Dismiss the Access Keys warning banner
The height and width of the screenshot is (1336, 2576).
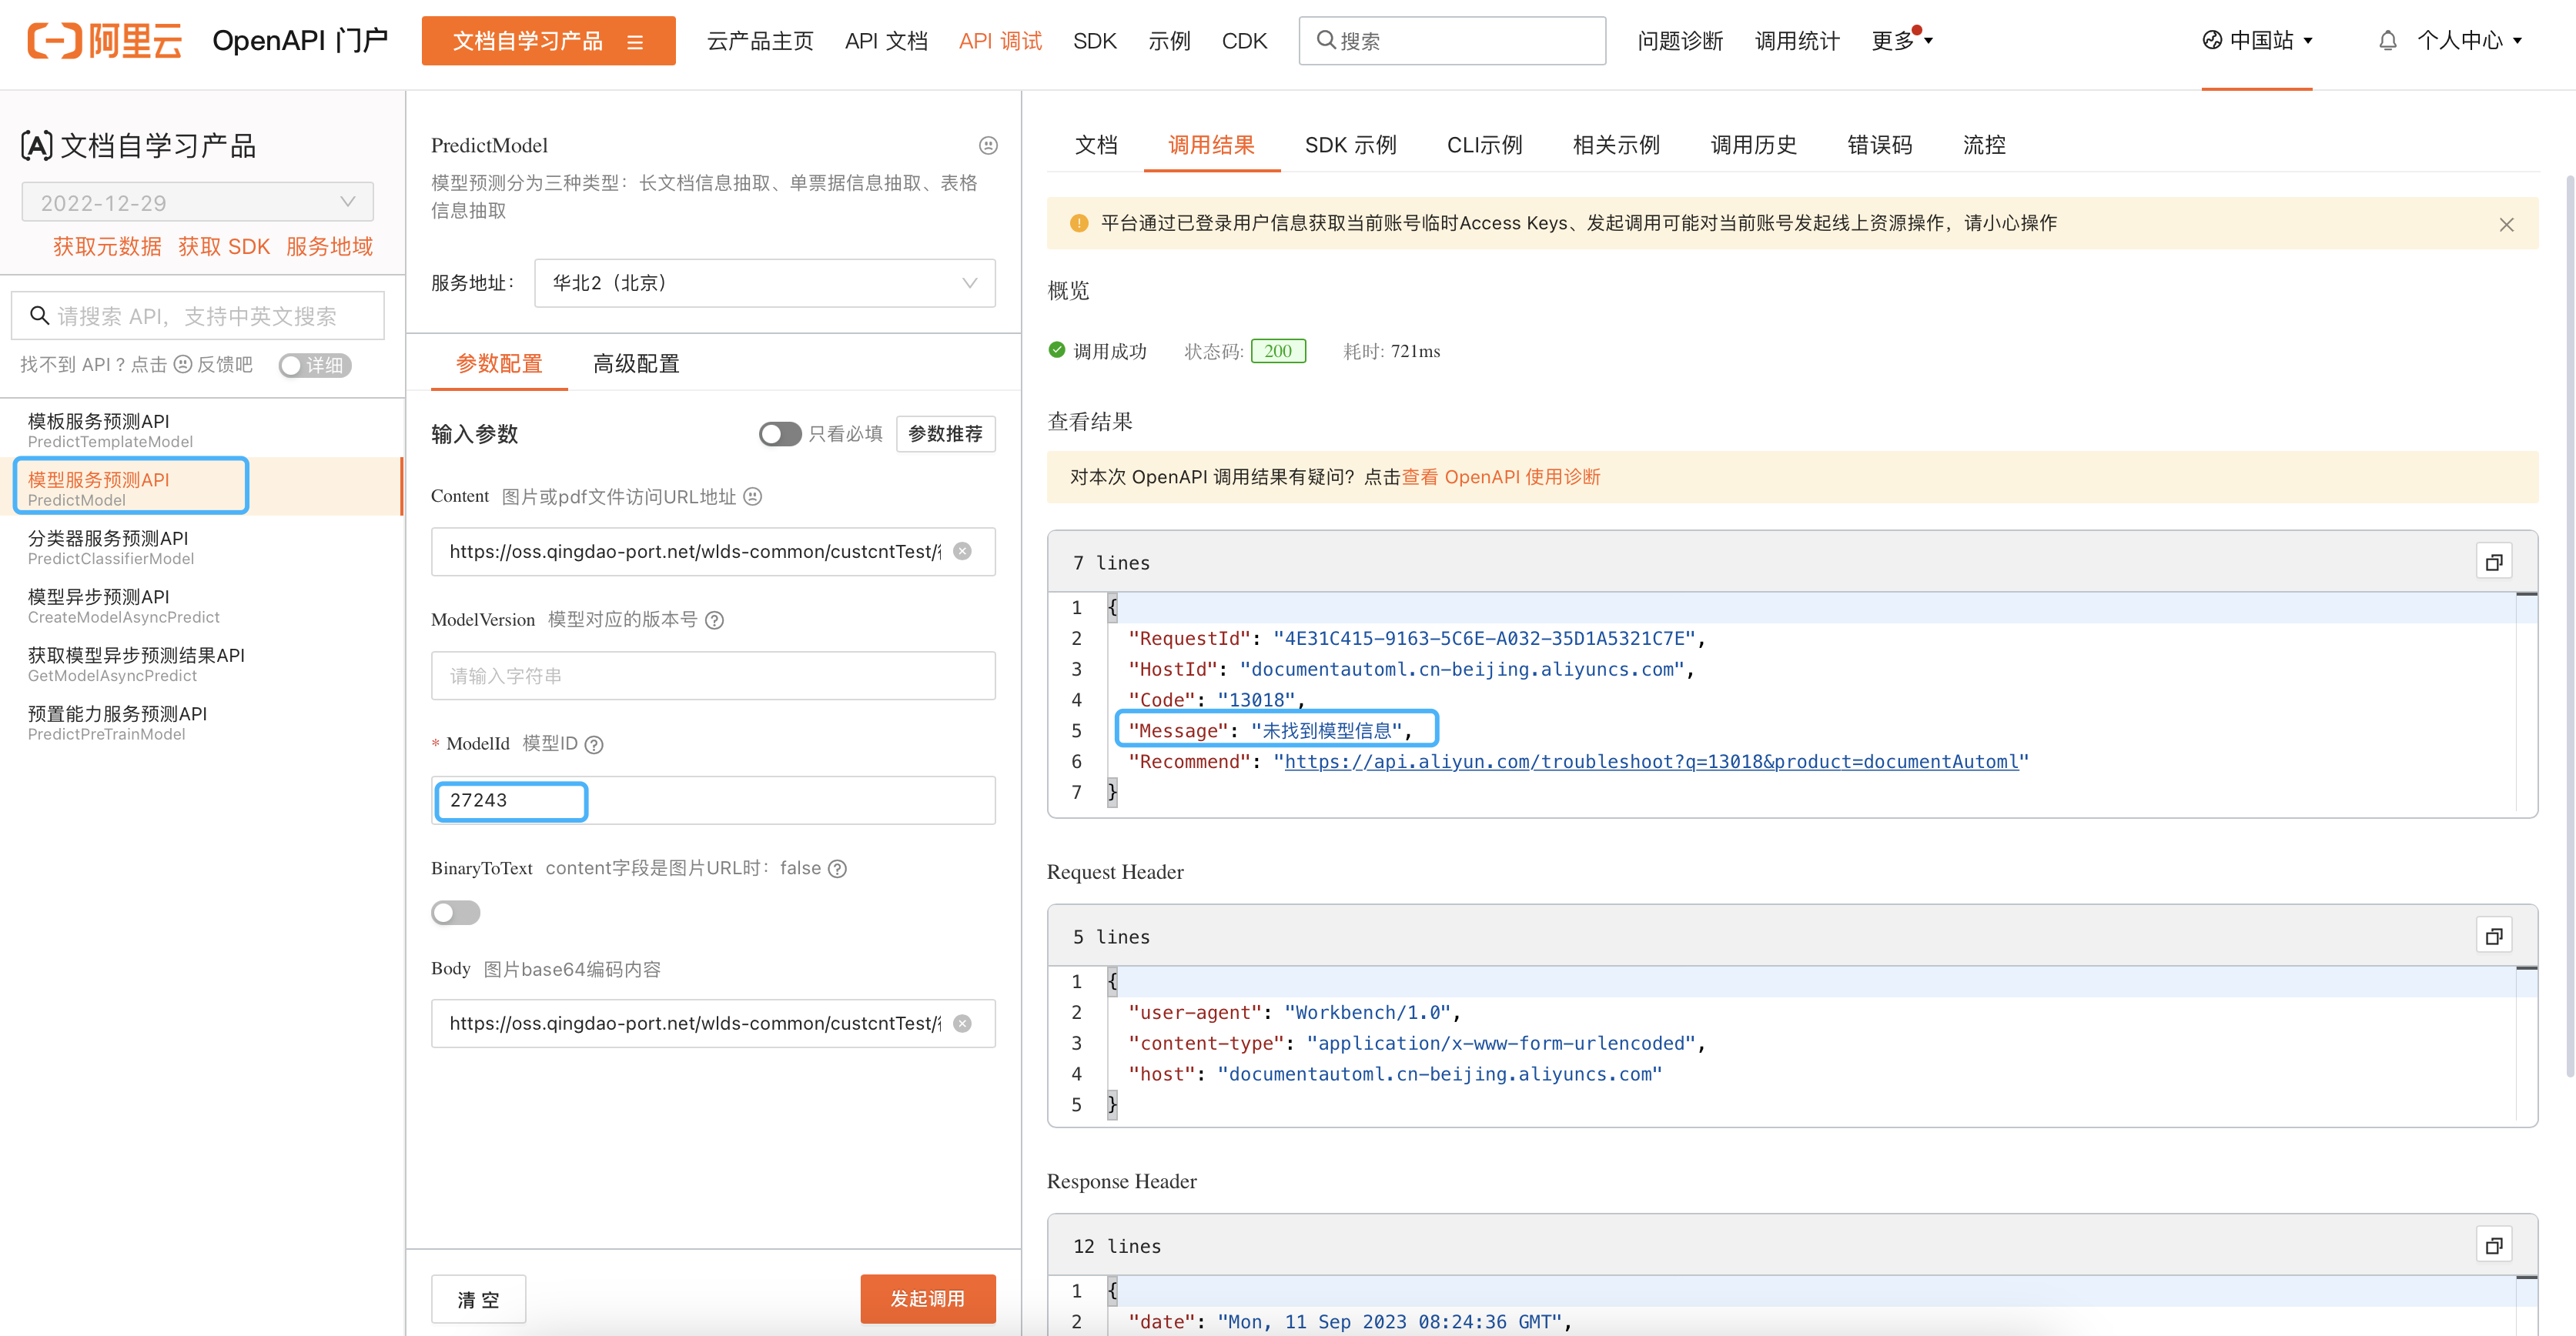pos(2506,225)
